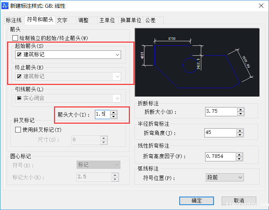The width and height of the screenshot is (269, 210).
Task: Open the 文字 tab
Action: coord(62,20)
